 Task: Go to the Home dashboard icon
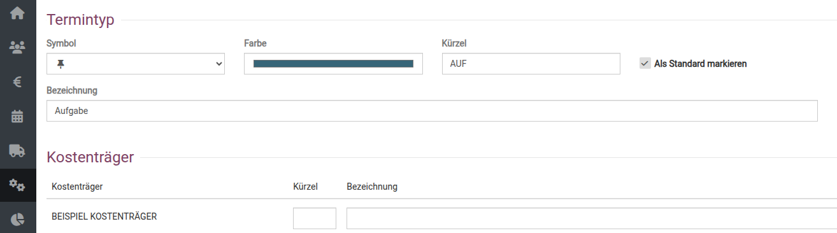pyautogui.click(x=18, y=13)
